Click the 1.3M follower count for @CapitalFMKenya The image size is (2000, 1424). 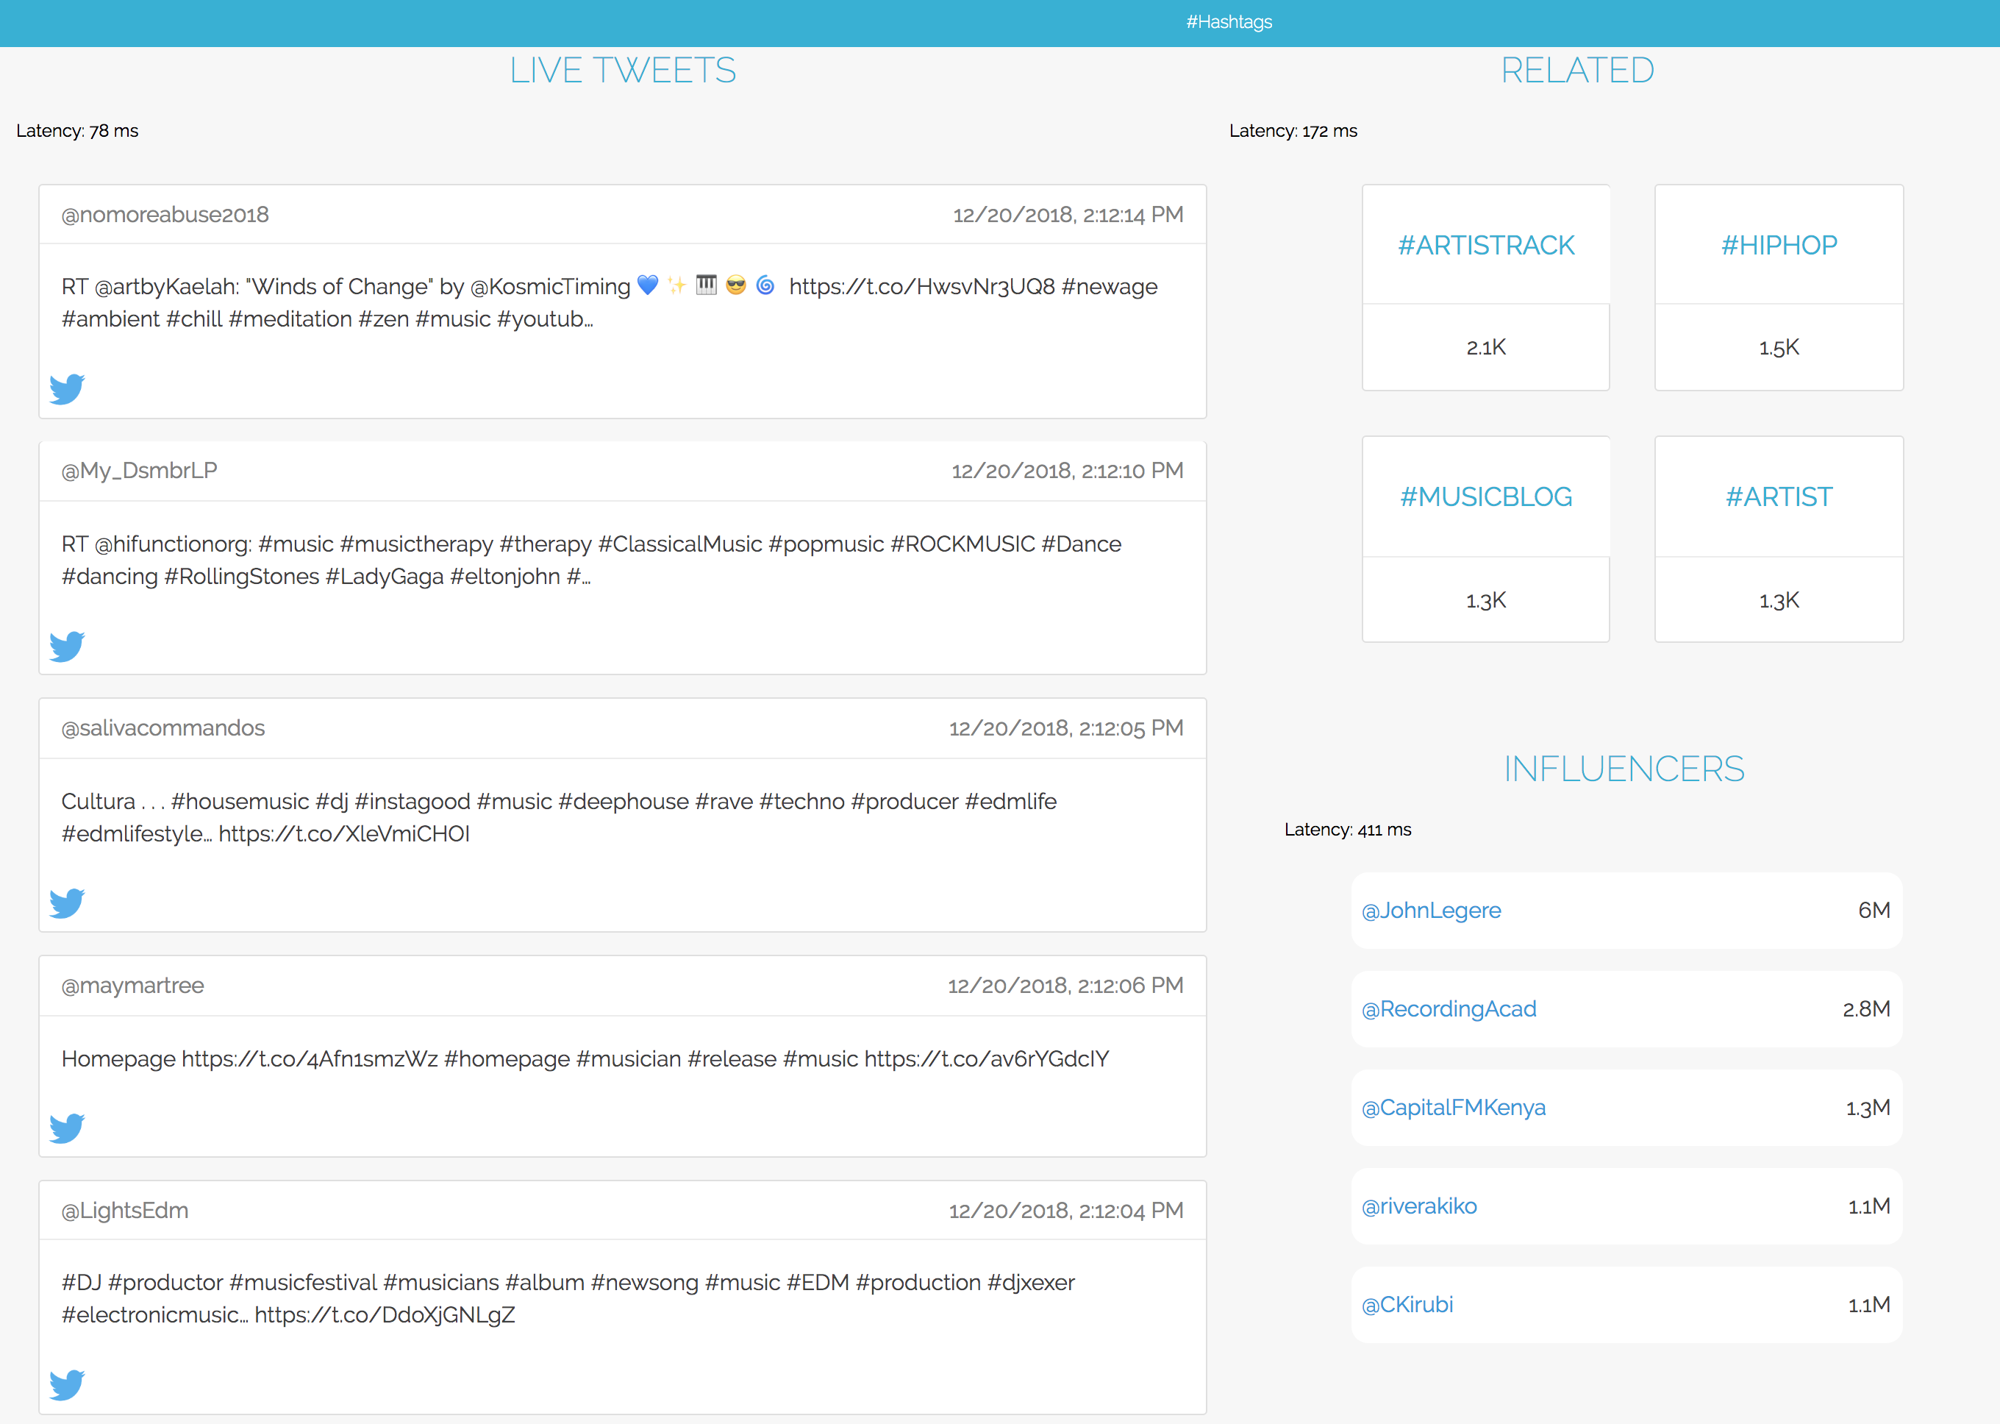coord(1868,1108)
